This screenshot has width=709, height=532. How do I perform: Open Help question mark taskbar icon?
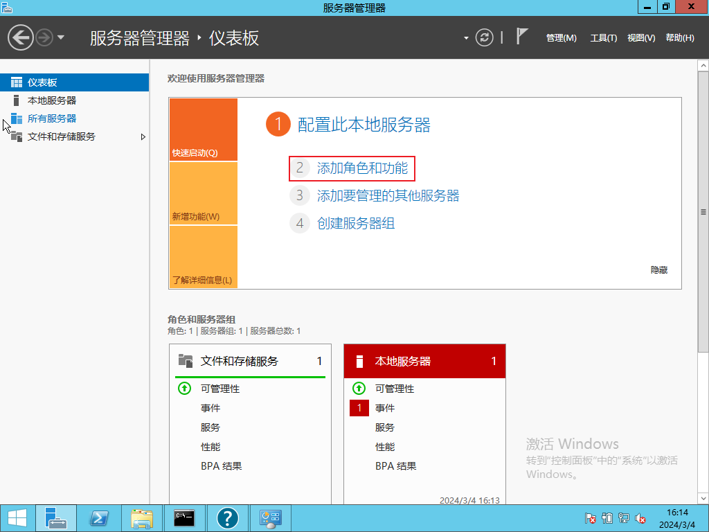(x=227, y=518)
